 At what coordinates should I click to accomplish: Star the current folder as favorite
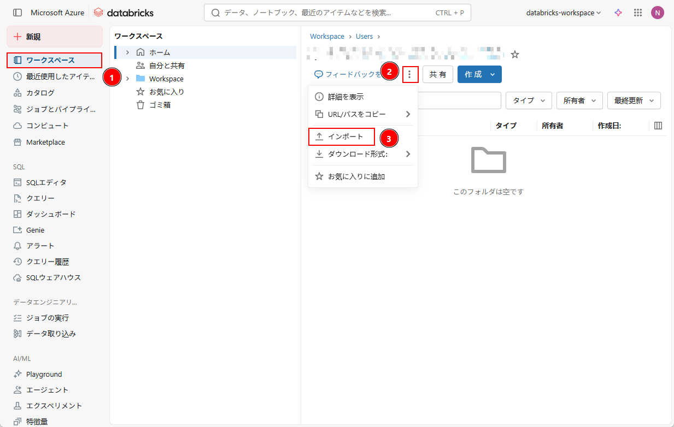coord(514,55)
